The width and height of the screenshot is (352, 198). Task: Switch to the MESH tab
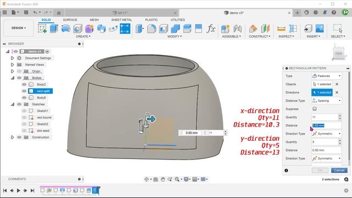(x=94, y=20)
